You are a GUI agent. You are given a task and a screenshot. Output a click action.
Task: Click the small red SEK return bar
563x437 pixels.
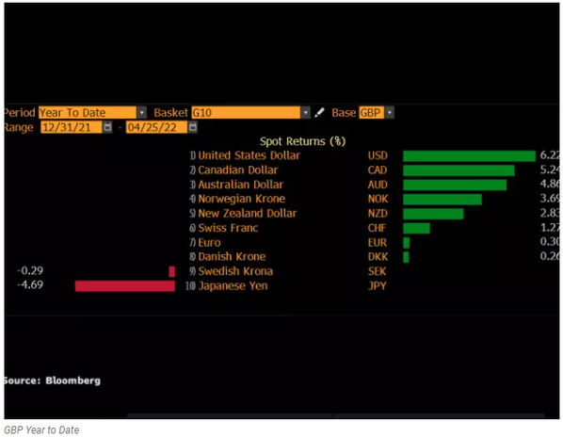pyautogui.click(x=172, y=271)
